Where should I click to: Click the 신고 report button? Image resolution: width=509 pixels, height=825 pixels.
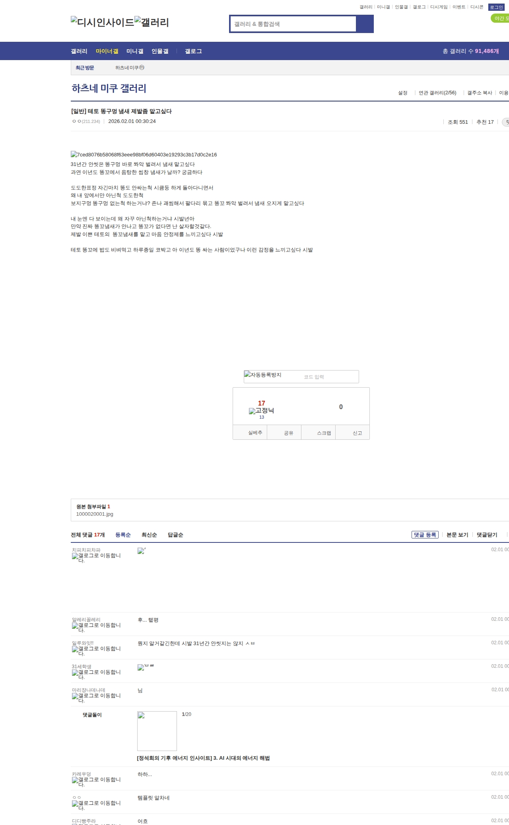[x=353, y=433]
